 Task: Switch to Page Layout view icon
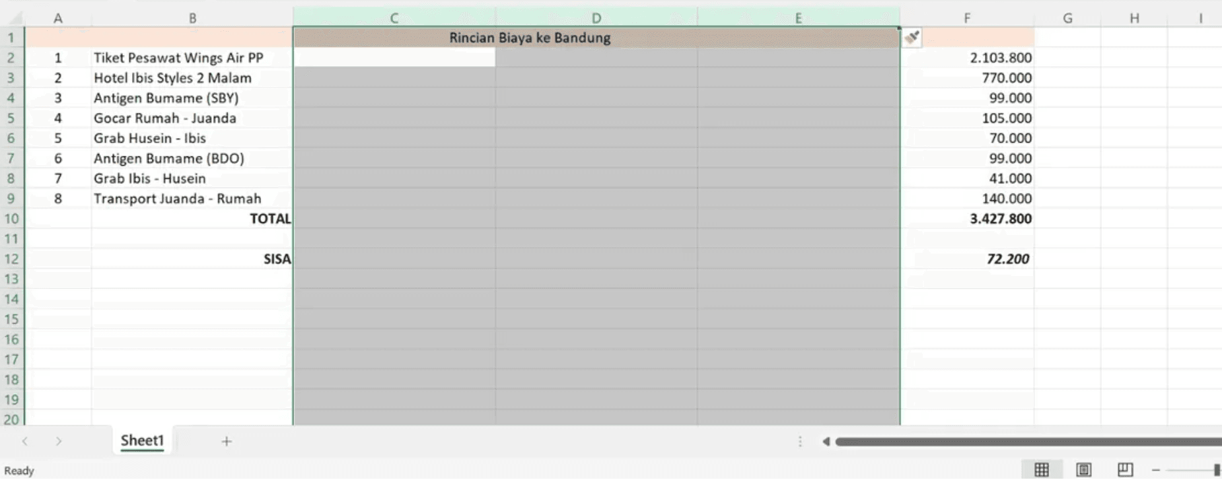click(1084, 469)
